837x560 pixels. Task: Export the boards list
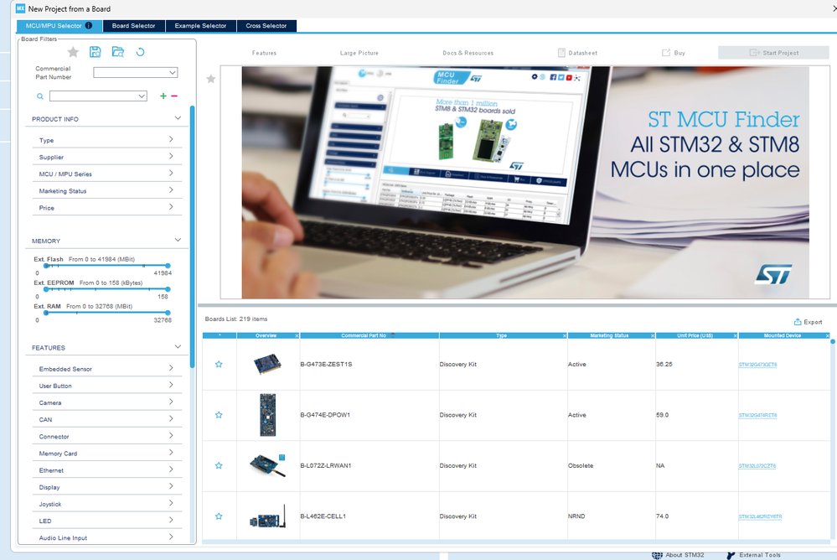809,322
